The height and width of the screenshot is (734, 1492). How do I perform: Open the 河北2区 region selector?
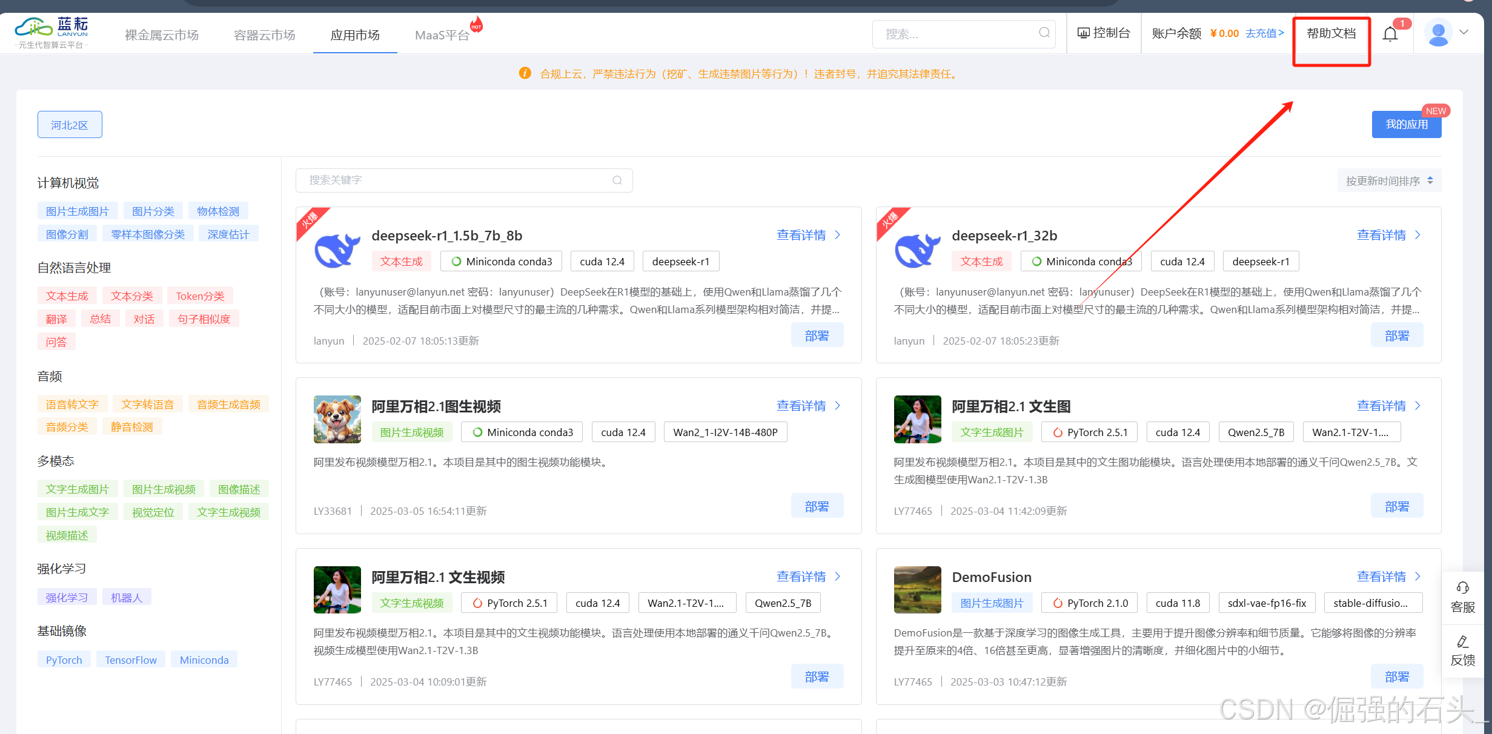point(70,125)
